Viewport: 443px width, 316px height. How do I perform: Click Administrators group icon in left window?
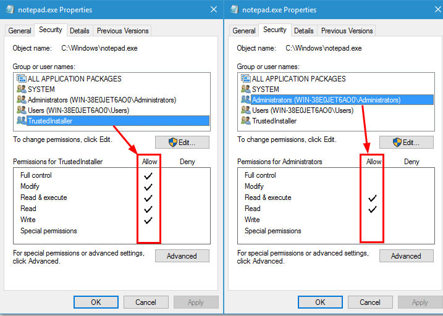tap(21, 99)
